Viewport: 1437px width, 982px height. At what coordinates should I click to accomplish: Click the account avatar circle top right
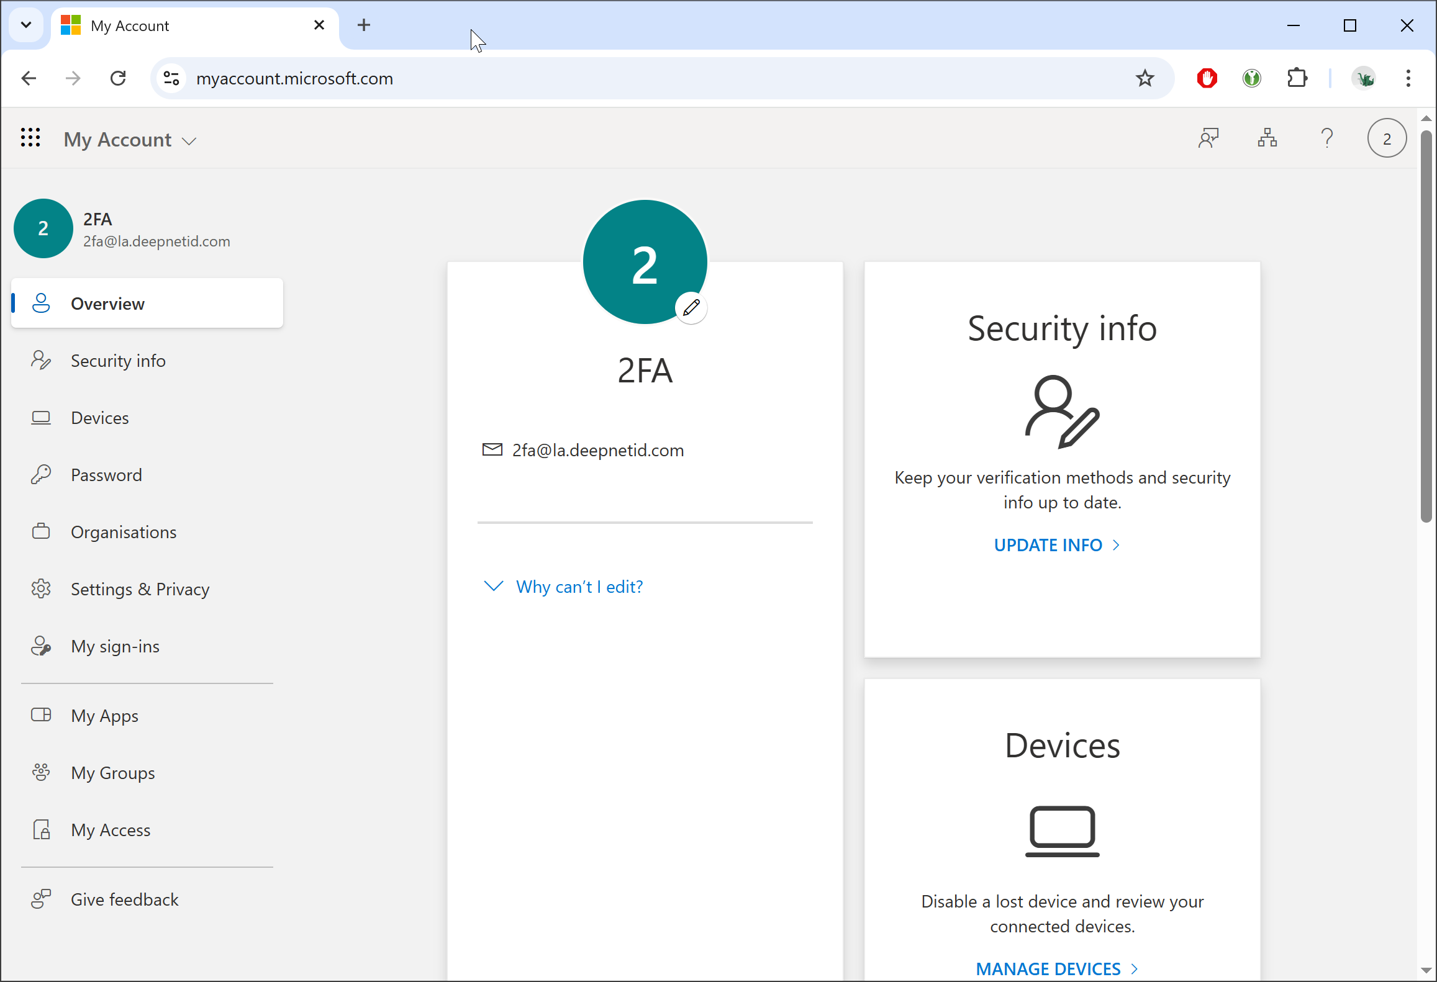[1386, 138]
